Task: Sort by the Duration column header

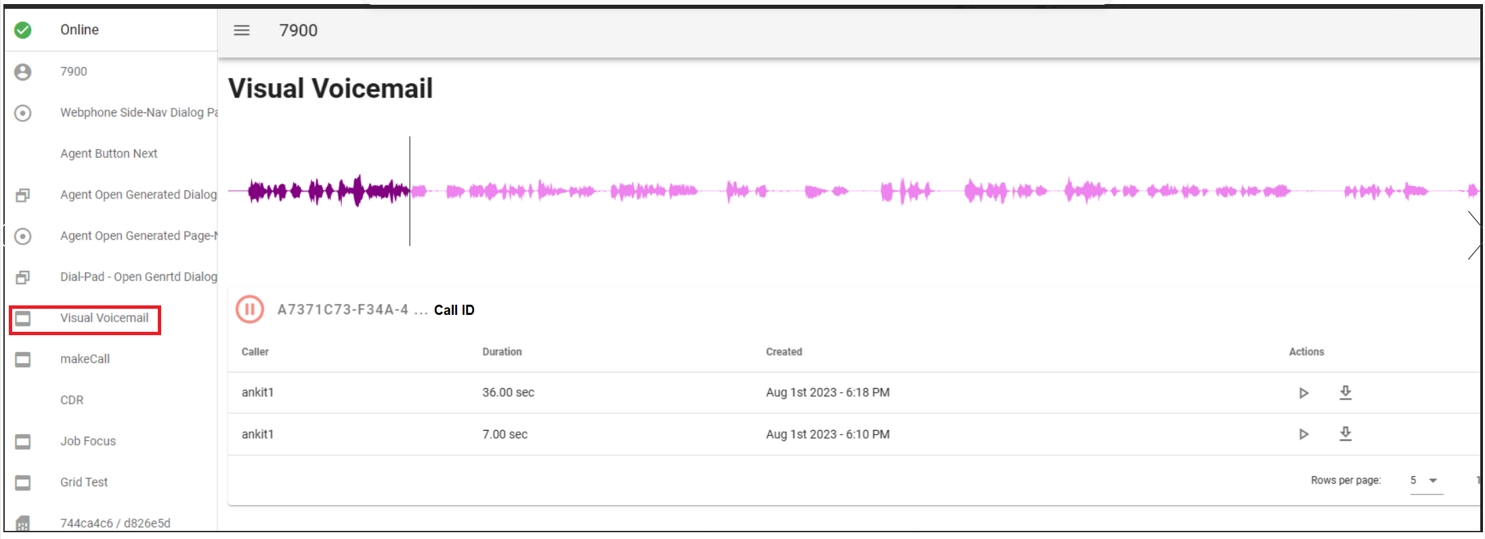Action: [x=502, y=351]
